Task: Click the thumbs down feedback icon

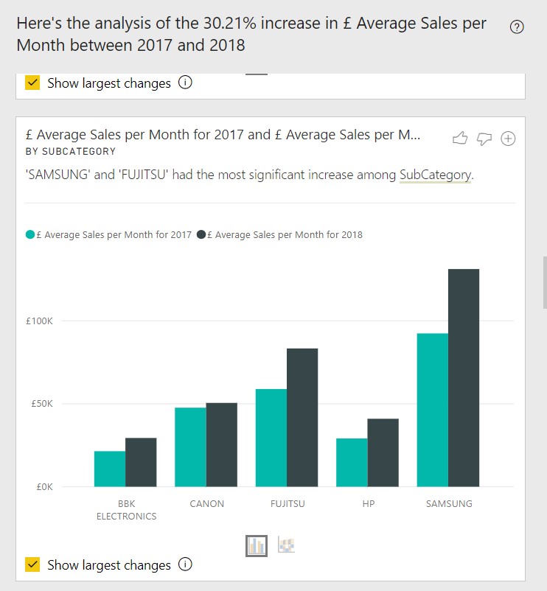Action: click(484, 139)
